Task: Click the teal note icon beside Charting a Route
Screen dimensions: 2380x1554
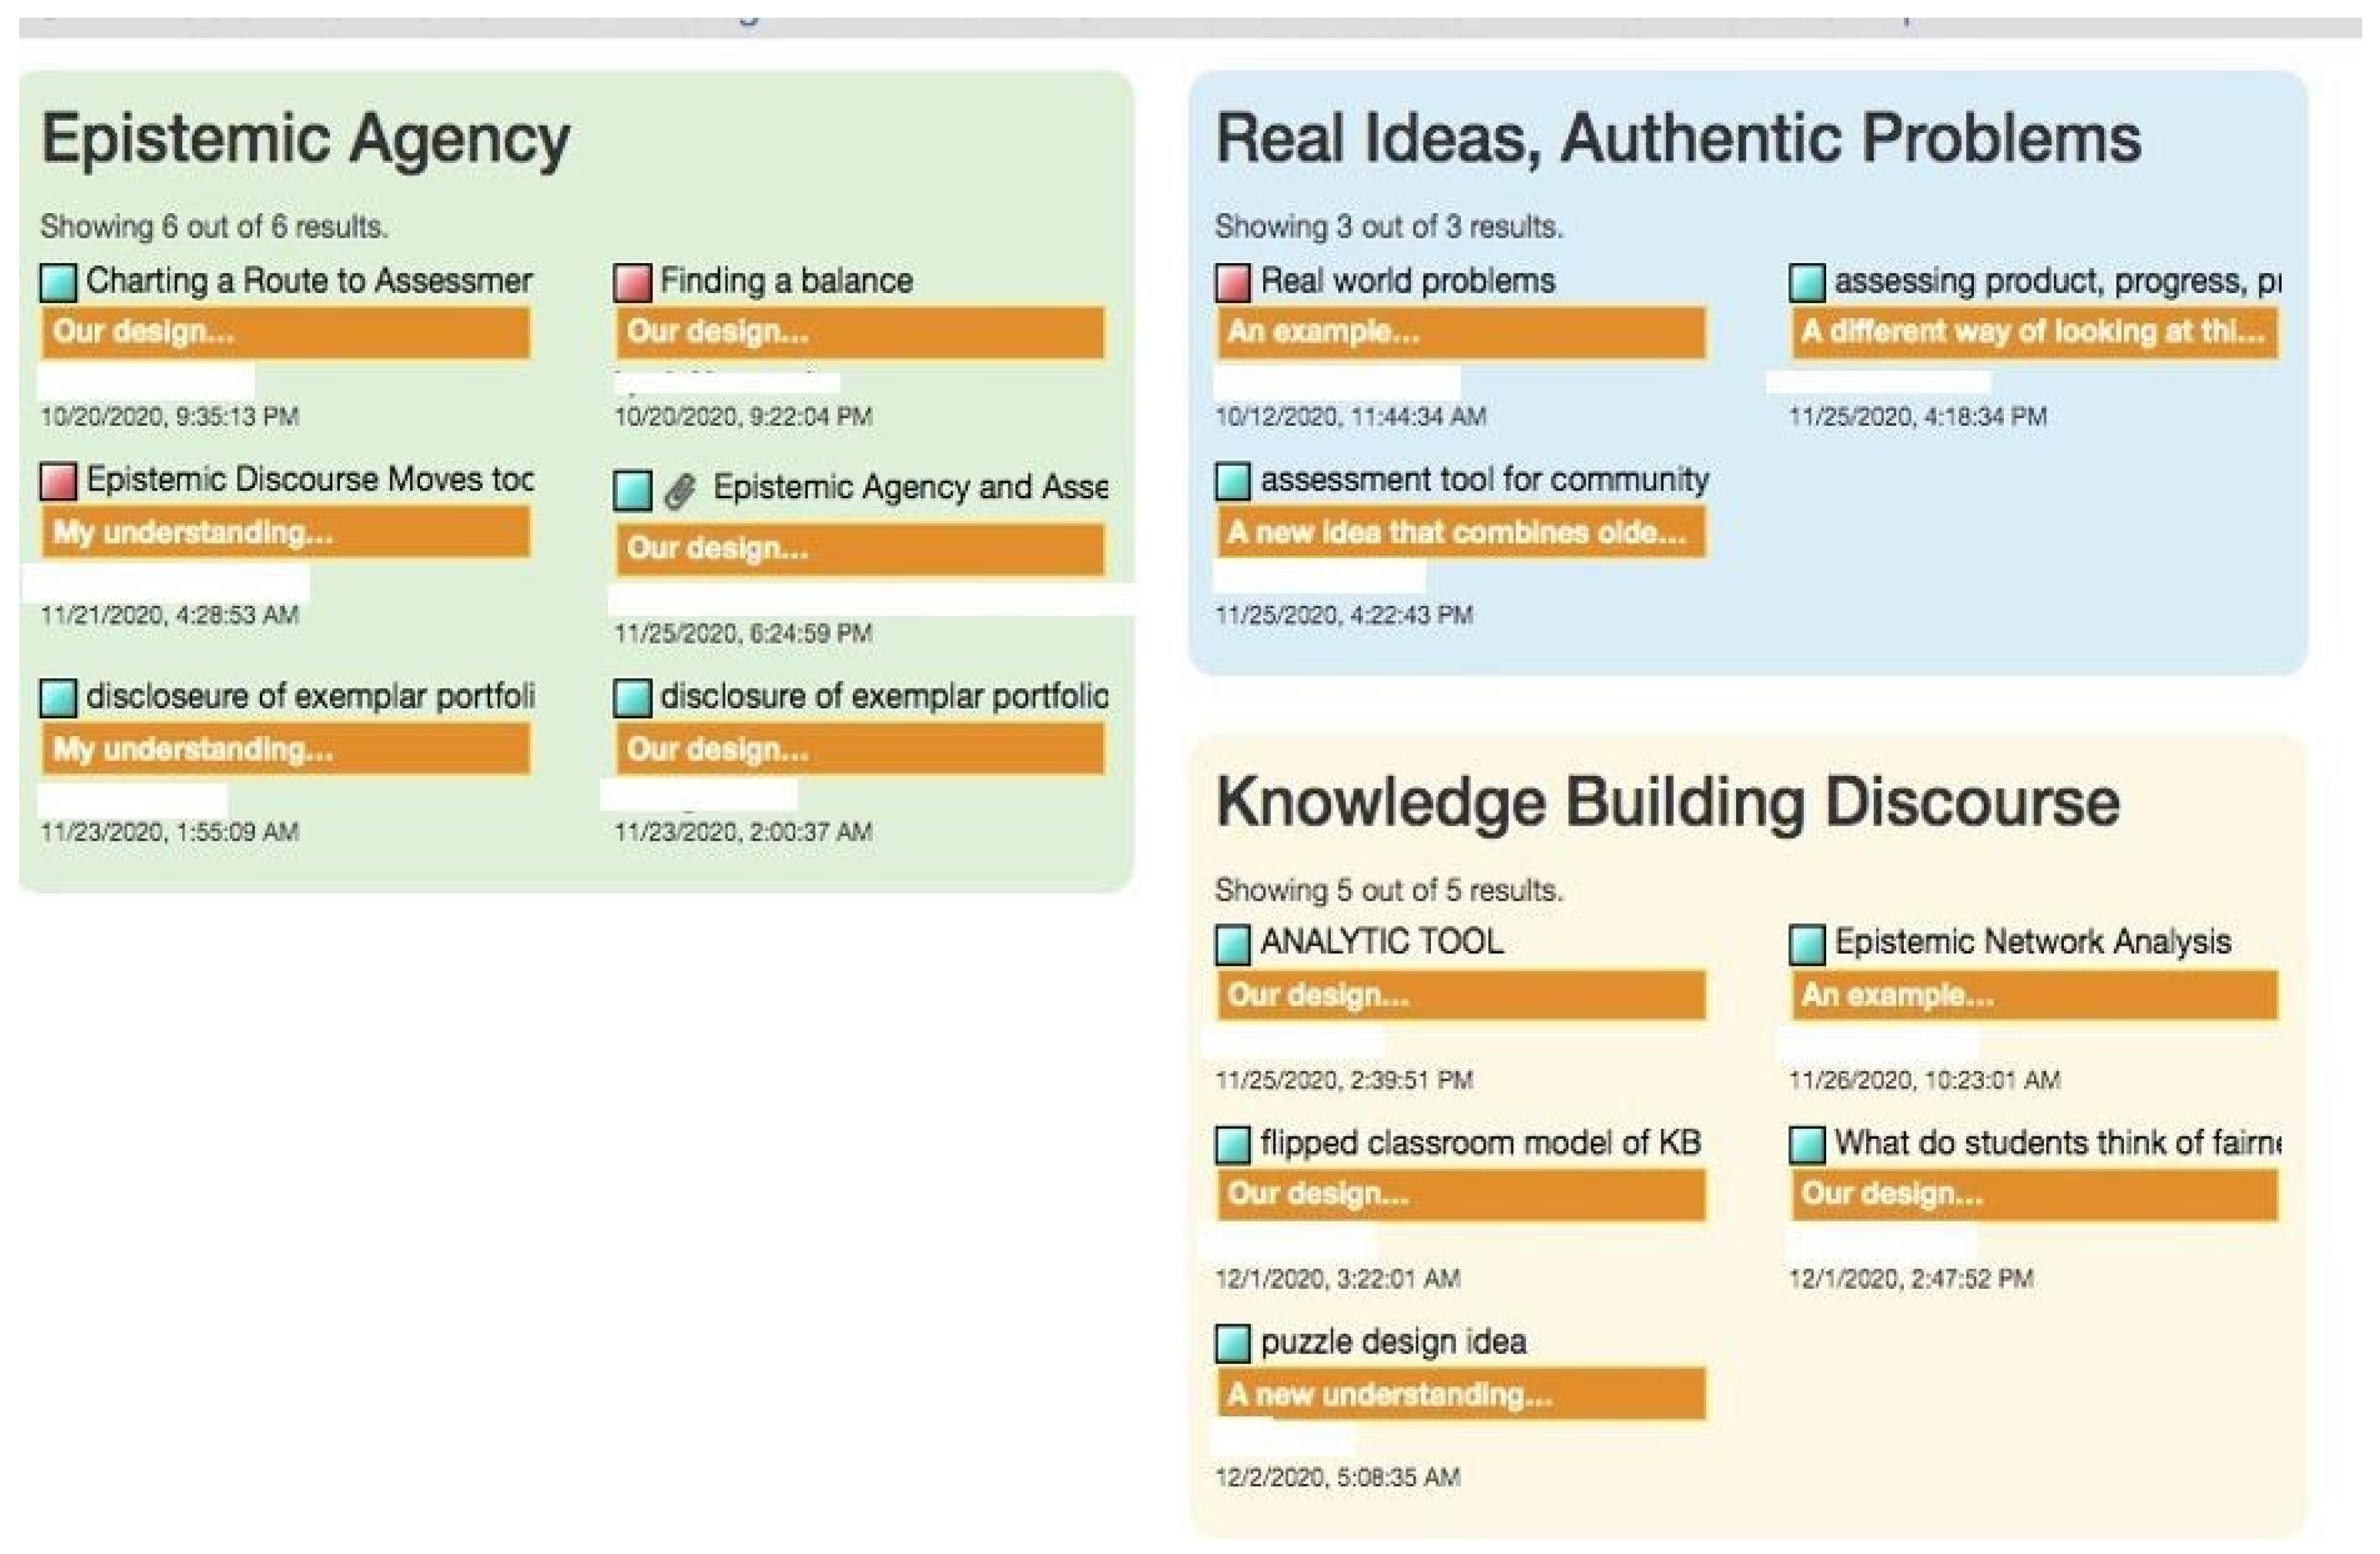Action: pyautogui.click(x=58, y=283)
